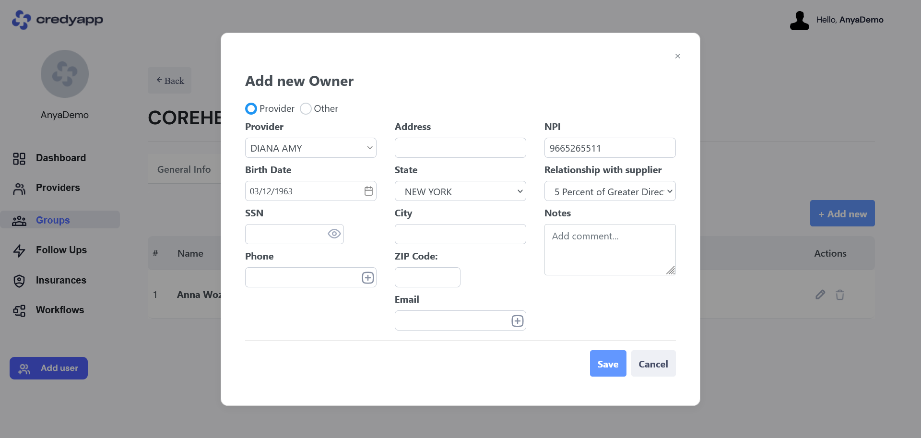Open the Relationship with supplier dropdown
The width and height of the screenshot is (921, 438).
610,191
